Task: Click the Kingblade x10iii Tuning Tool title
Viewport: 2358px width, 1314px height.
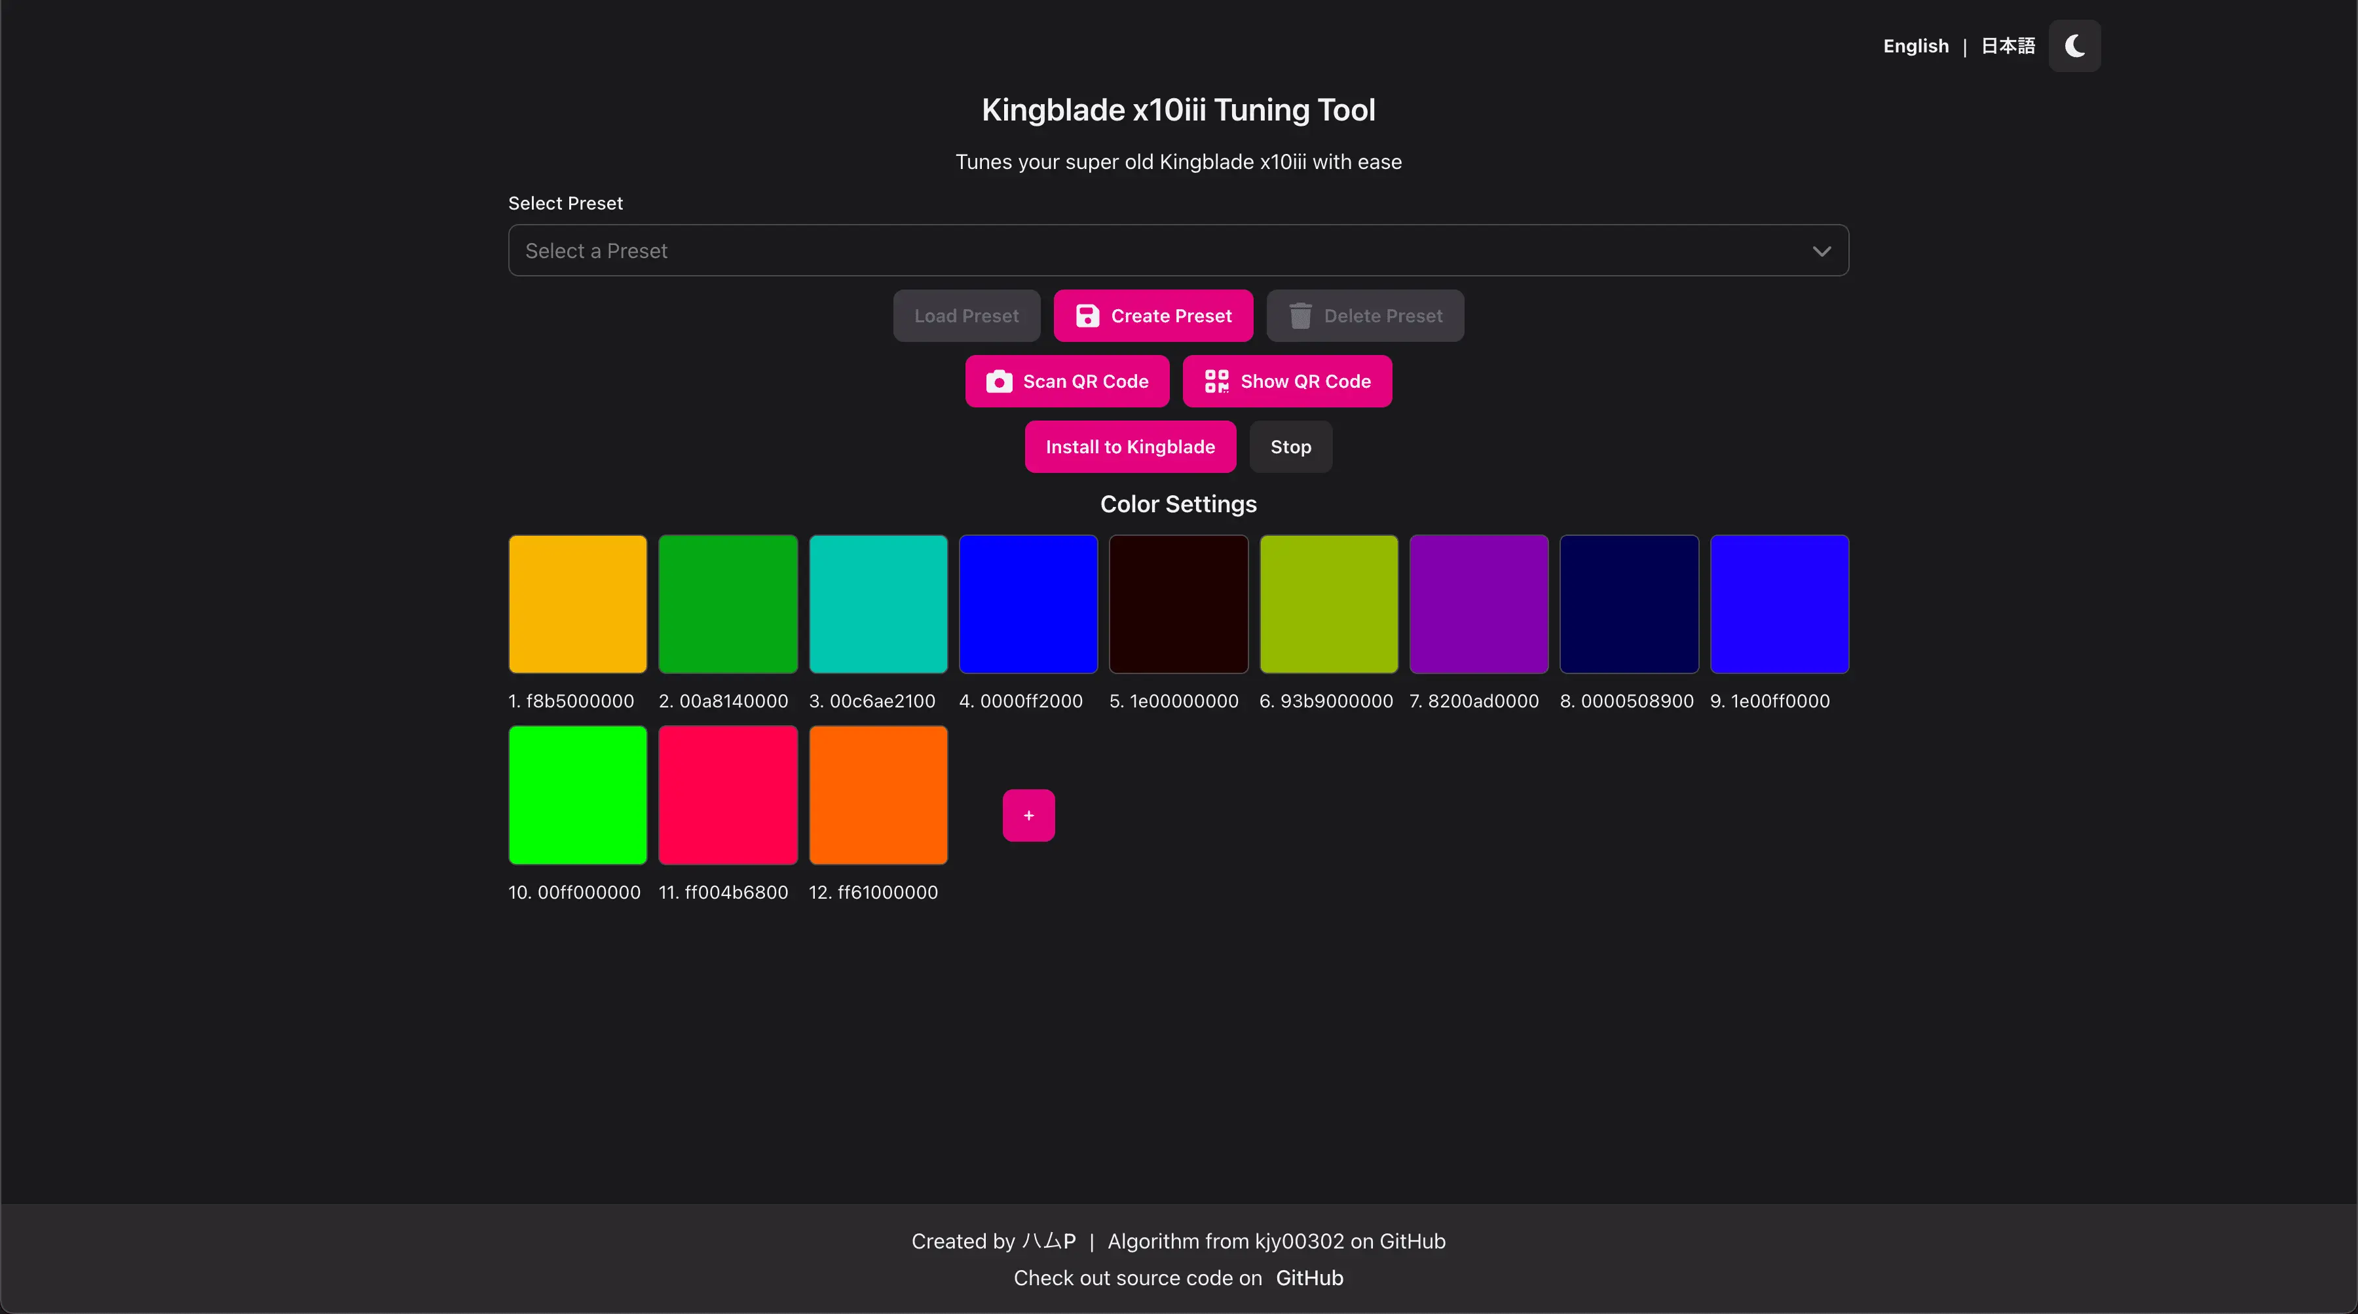Action: tap(1178, 110)
